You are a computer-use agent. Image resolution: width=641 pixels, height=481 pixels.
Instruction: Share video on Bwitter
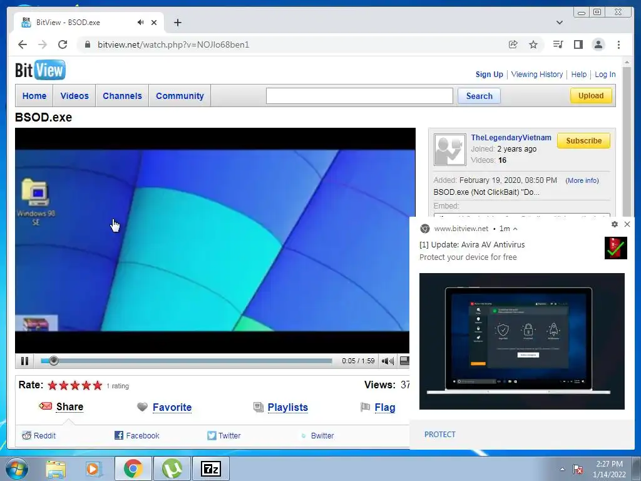(x=317, y=436)
